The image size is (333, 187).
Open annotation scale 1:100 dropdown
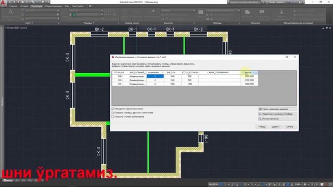click(x=298, y=184)
